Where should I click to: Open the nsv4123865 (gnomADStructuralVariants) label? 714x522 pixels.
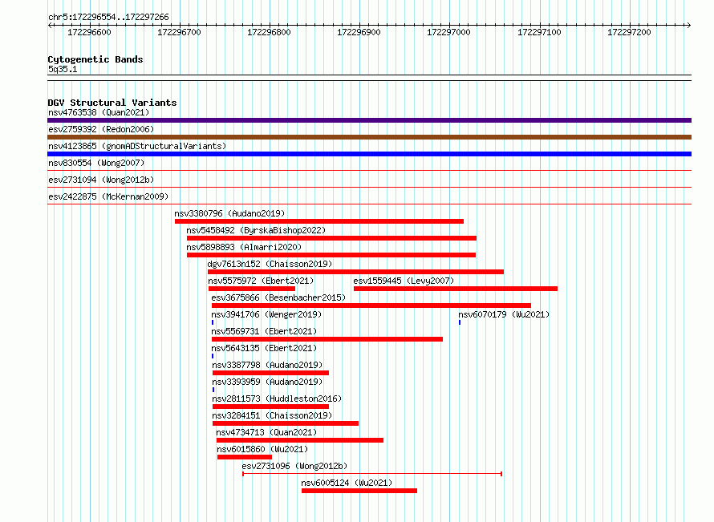(137, 146)
